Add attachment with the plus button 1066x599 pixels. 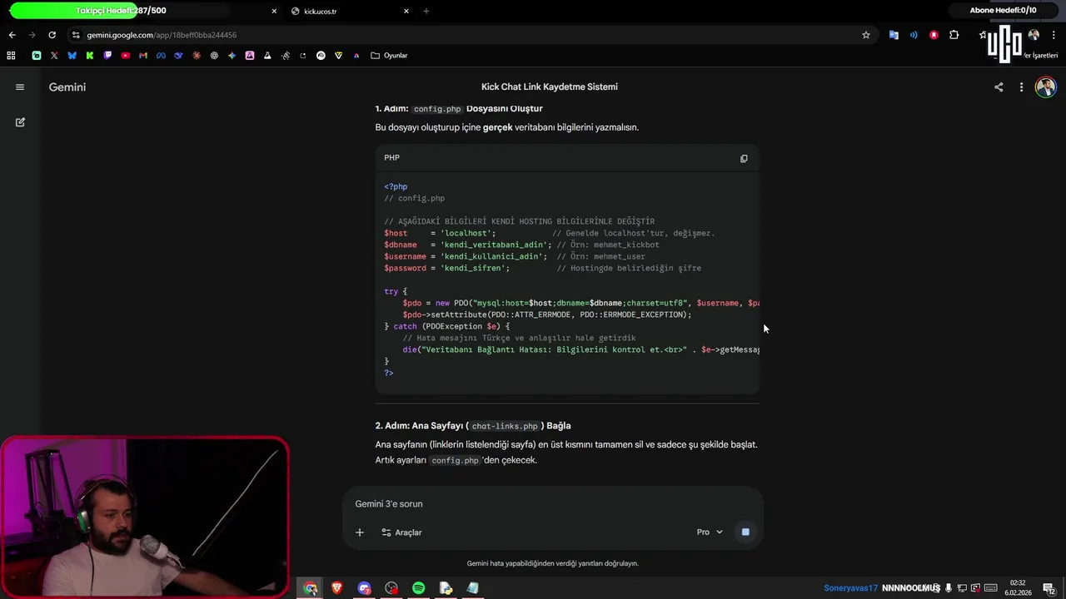coord(360,532)
